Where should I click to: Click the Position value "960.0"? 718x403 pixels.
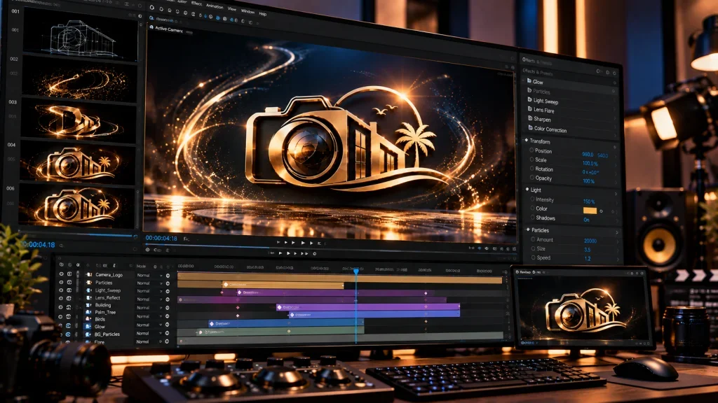click(x=588, y=155)
